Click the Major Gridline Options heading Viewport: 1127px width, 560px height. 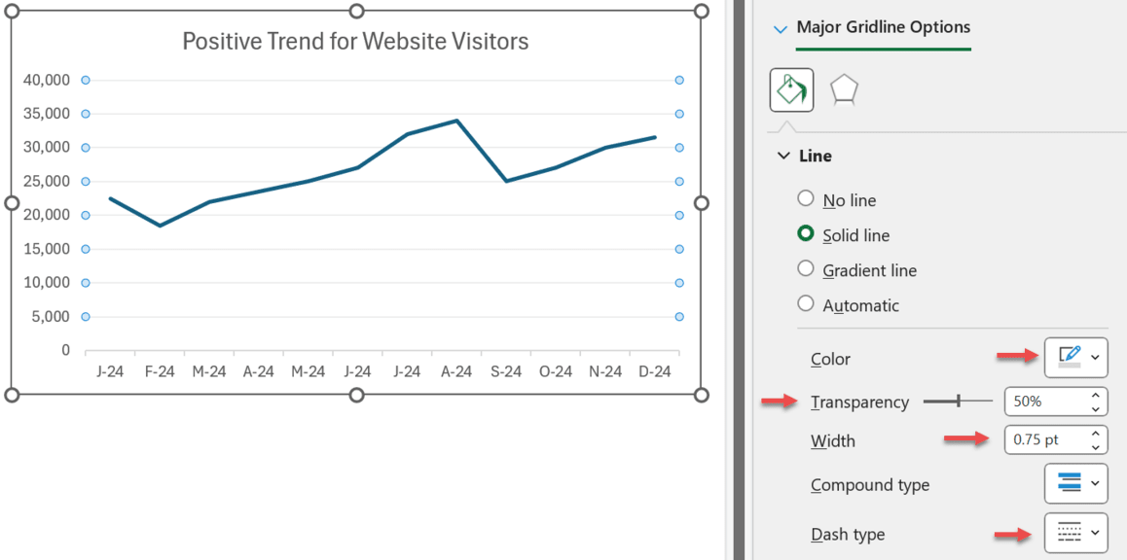click(883, 27)
